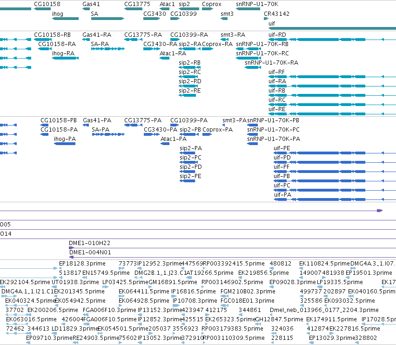396x345 pixels.
Task: Select transcript snRNP-U1-70K-RC
Action: coord(248,58)
